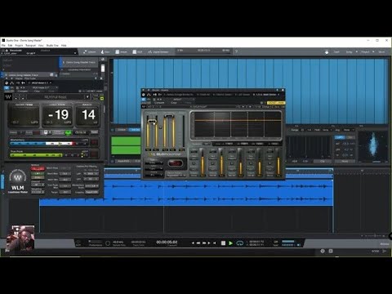Click Copy in the Multimaximizer window
This screenshot has height=294, width=392.
point(173,103)
